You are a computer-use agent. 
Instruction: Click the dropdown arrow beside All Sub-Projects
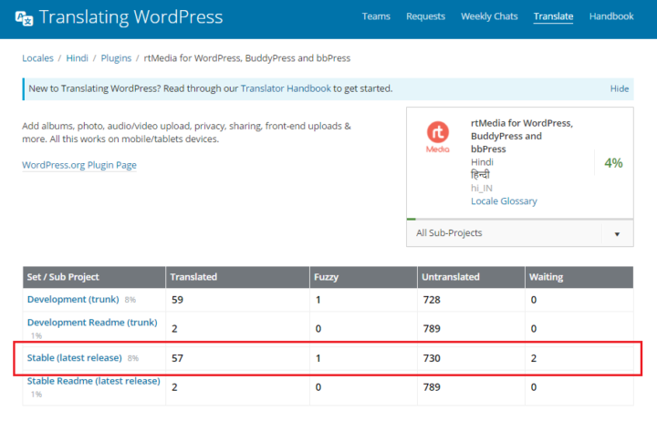[x=617, y=234]
